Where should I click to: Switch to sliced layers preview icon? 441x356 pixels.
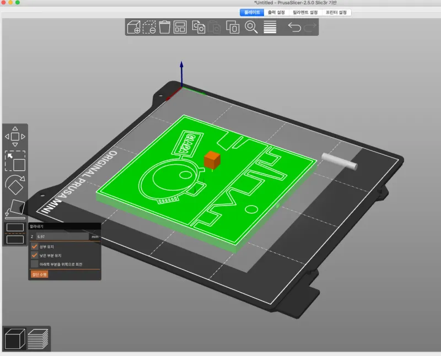tap(38, 338)
